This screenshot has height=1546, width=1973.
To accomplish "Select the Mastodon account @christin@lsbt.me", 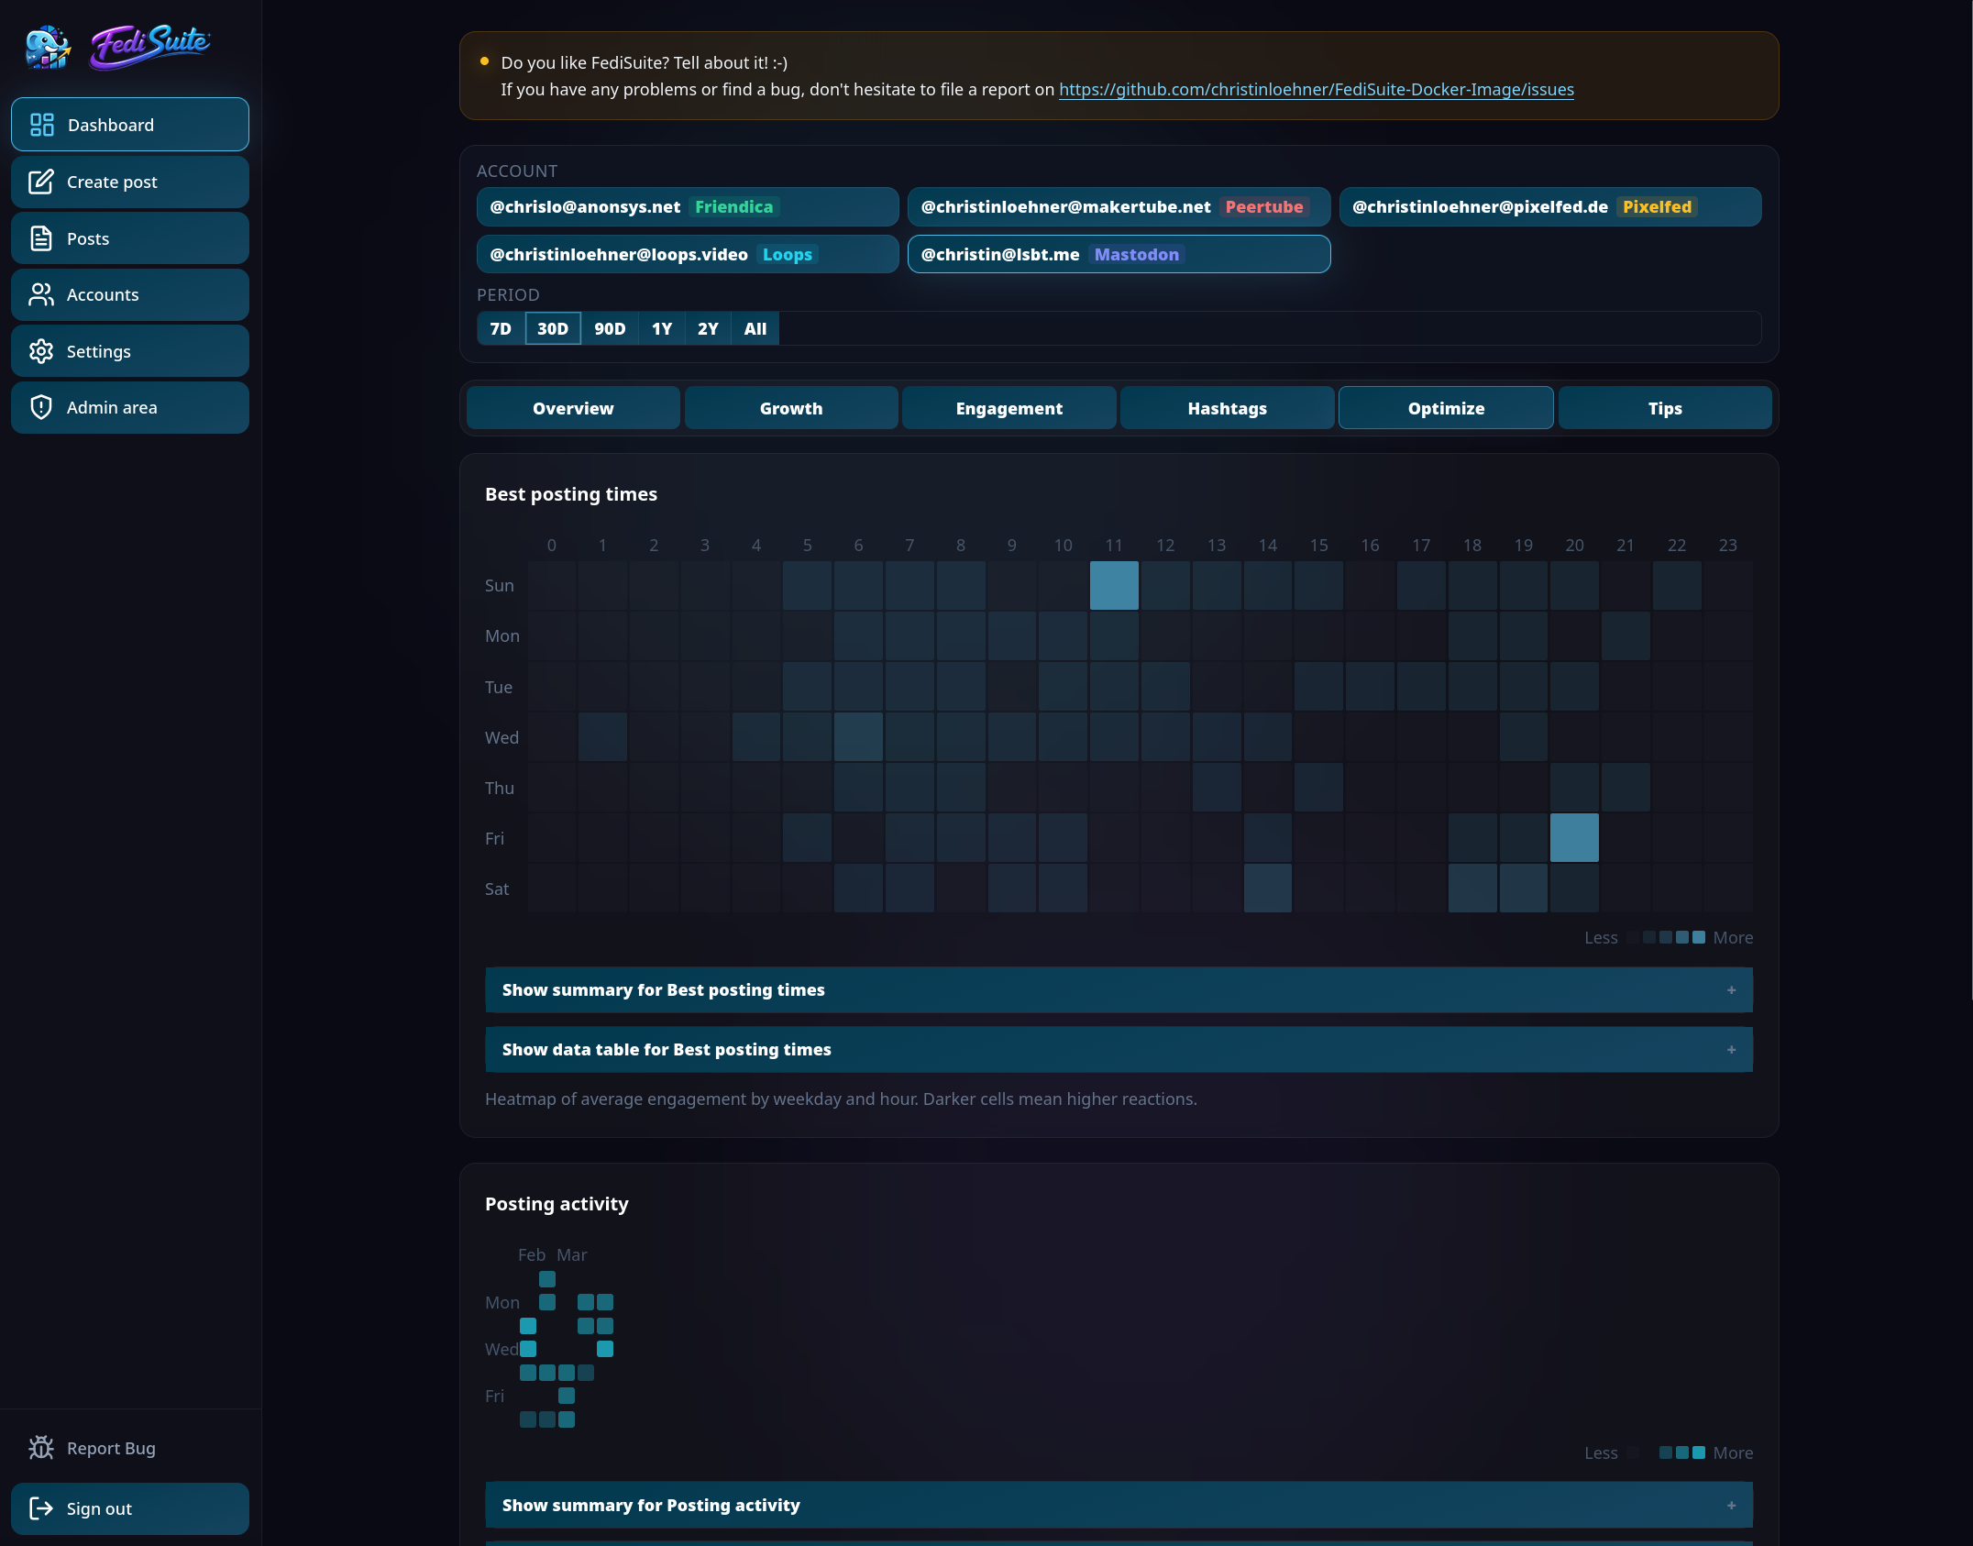I will click(1118, 254).
